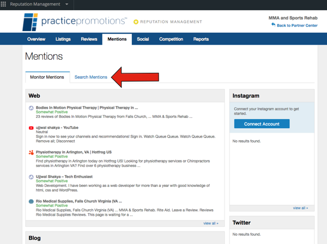Open the apps grid icon

click(3, 4)
